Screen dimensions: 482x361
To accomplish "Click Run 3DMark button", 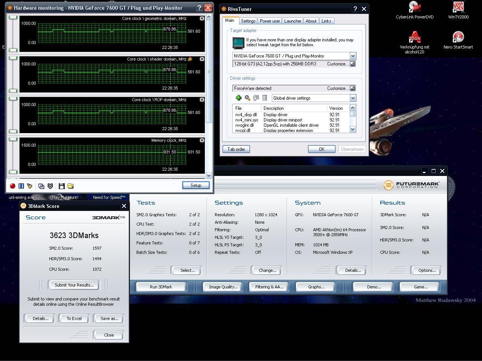I will (161, 287).
